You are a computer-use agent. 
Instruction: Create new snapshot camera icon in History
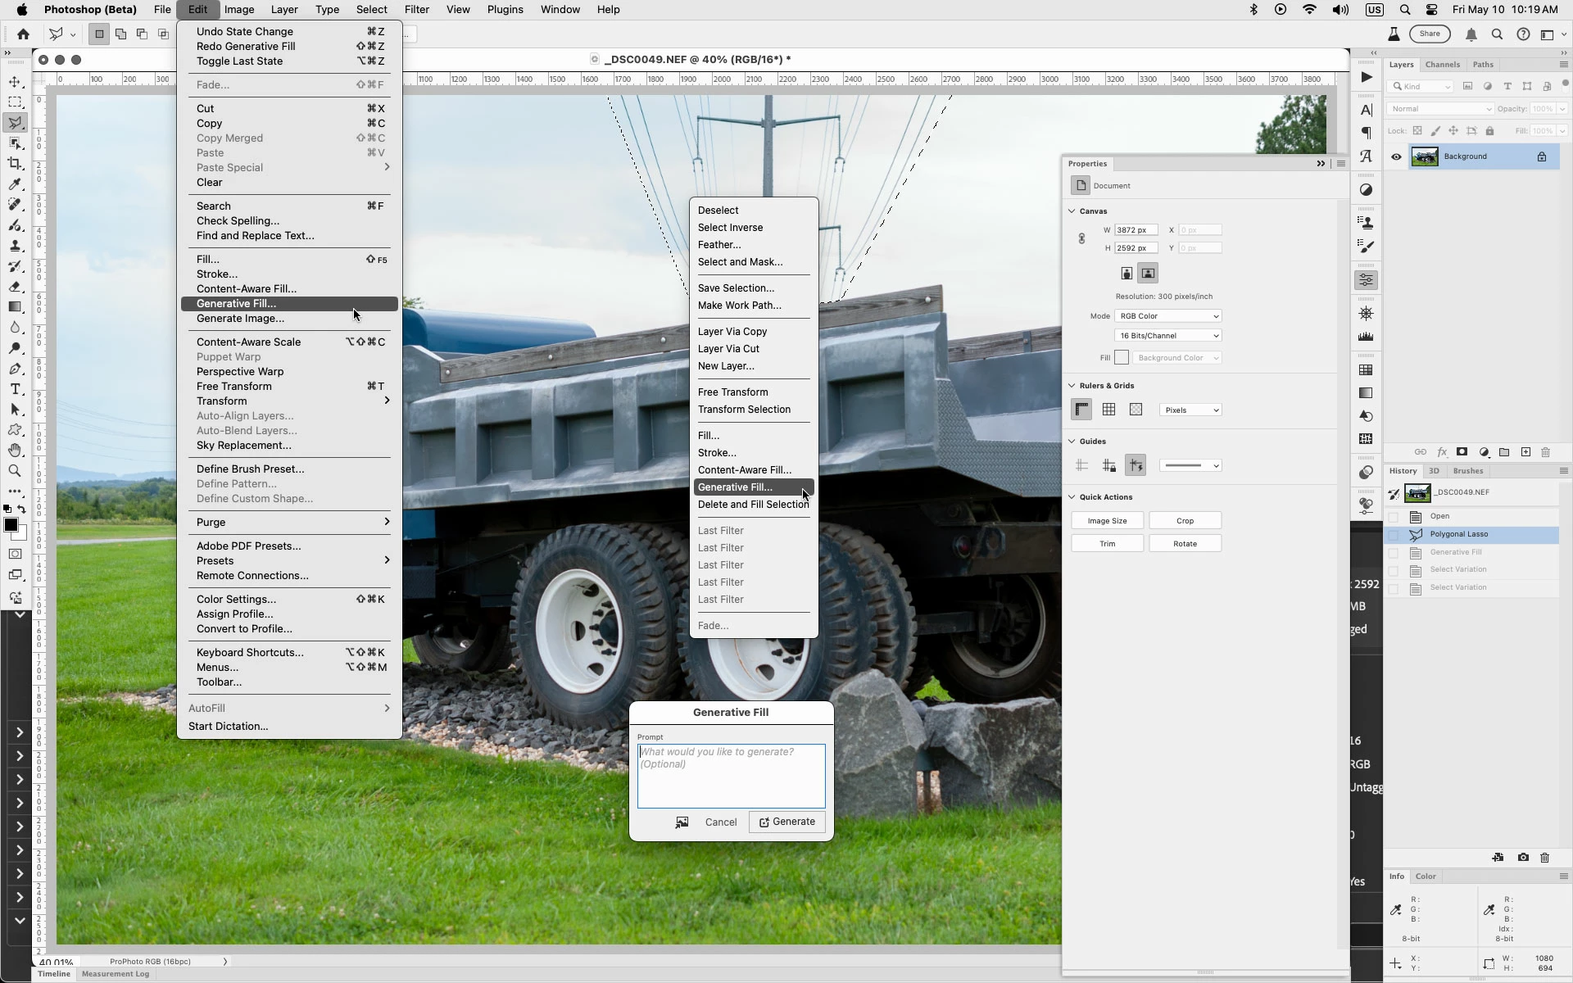pyautogui.click(x=1522, y=858)
